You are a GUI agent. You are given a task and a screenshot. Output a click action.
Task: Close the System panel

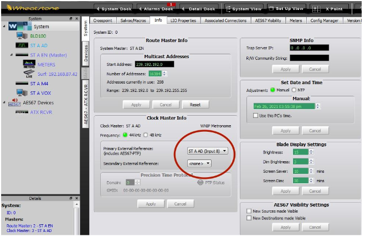76,18
